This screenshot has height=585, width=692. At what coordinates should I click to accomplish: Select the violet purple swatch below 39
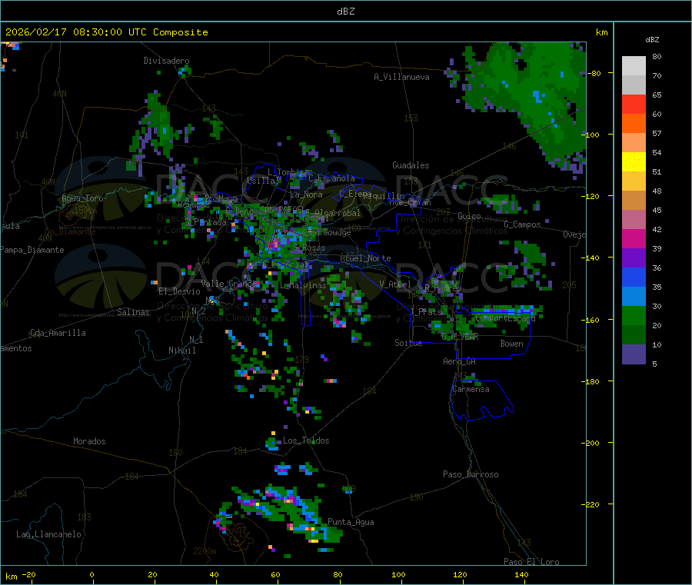634,258
